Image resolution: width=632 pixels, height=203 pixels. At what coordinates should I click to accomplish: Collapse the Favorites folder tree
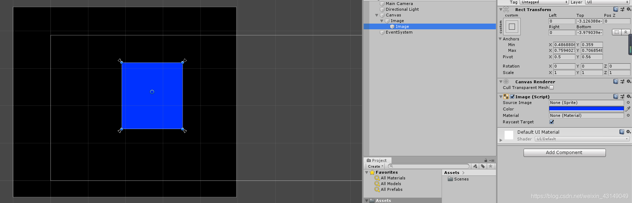[x=366, y=172]
